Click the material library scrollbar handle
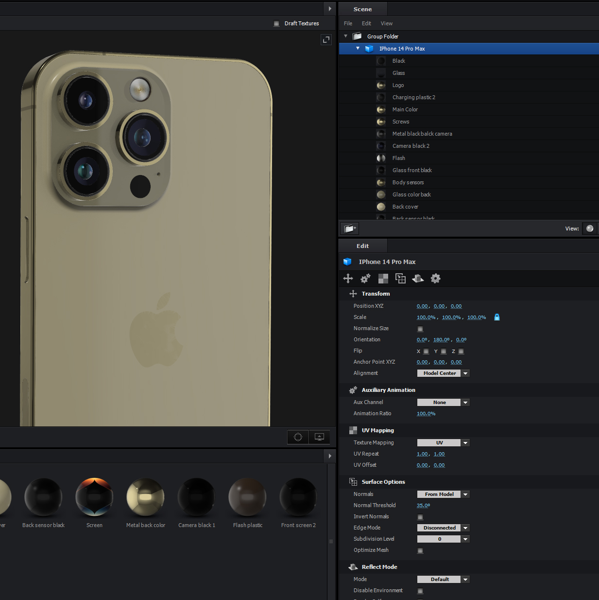599x600 pixels. [x=331, y=541]
